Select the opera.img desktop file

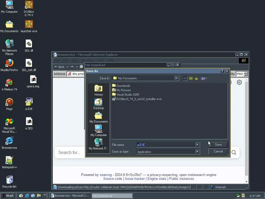pos(33,82)
